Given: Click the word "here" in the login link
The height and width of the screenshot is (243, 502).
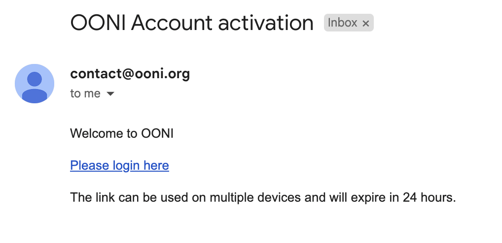Looking at the screenshot, I should coord(156,166).
